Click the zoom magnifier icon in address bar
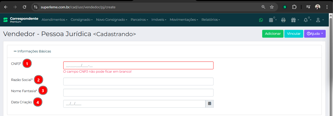The height and width of the screenshot is (116, 333). tap(263, 7)
